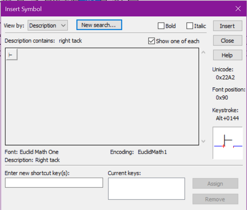
Task: Open Help for Insert Symbol
Action: [x=227, y=55]
